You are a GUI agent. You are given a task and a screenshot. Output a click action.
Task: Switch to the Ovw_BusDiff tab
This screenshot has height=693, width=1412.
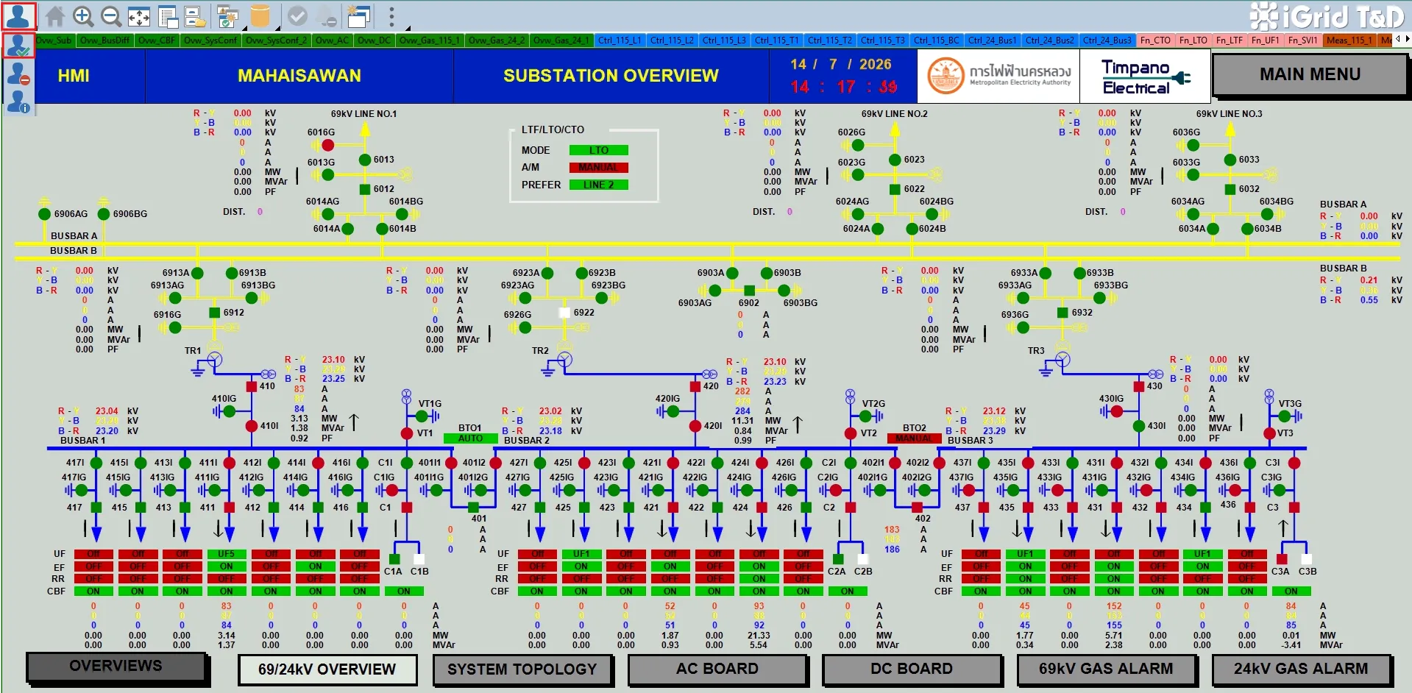coord(104,40)
